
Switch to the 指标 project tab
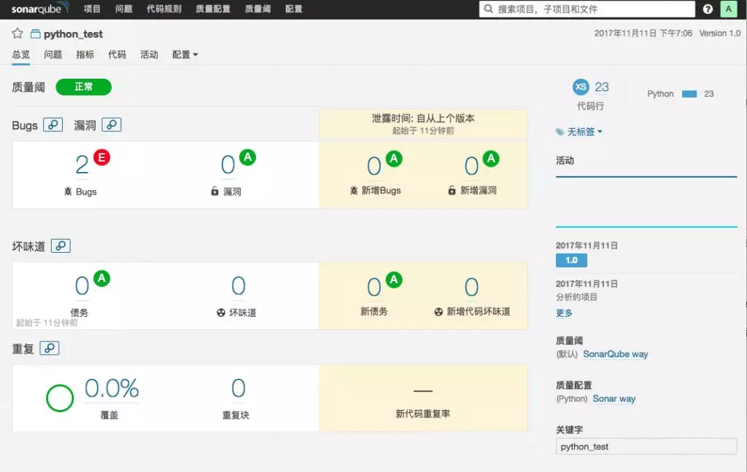point(85,55)
